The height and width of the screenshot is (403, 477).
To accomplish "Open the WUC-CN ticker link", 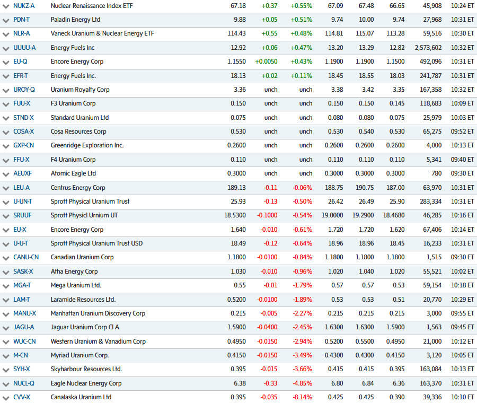I will (x=24, y=341).
